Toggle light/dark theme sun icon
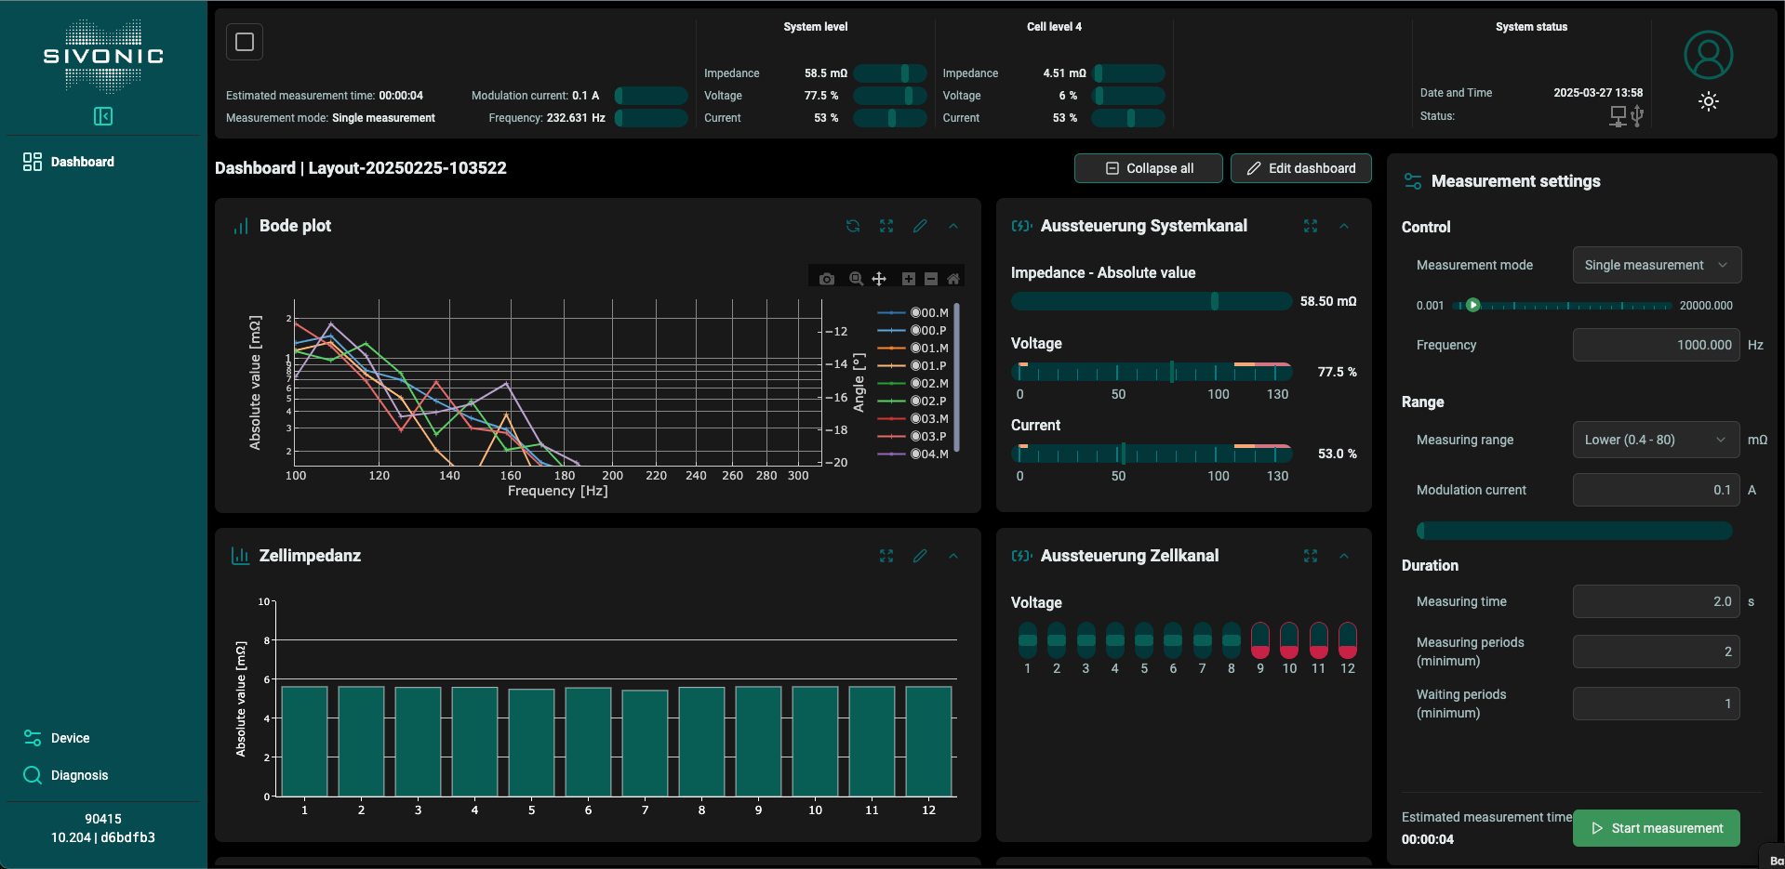 tap(1708, 102)
